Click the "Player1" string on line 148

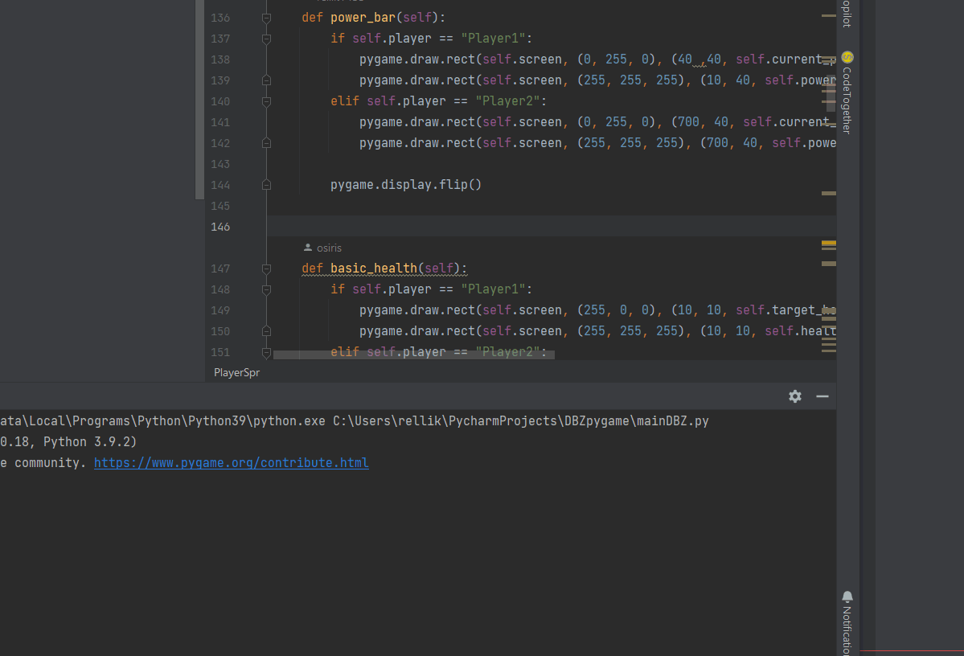(x=492, y=289)
